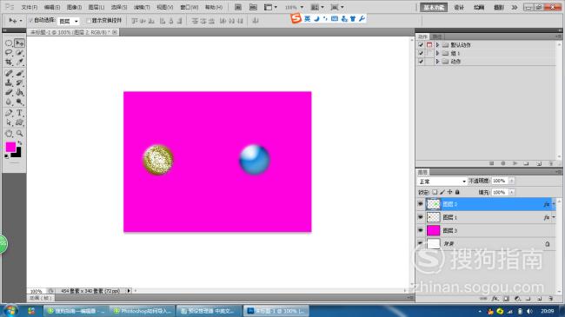Expand layer effects on 图层 2
This screenshot has height=317, width=565.
(554, 204)
